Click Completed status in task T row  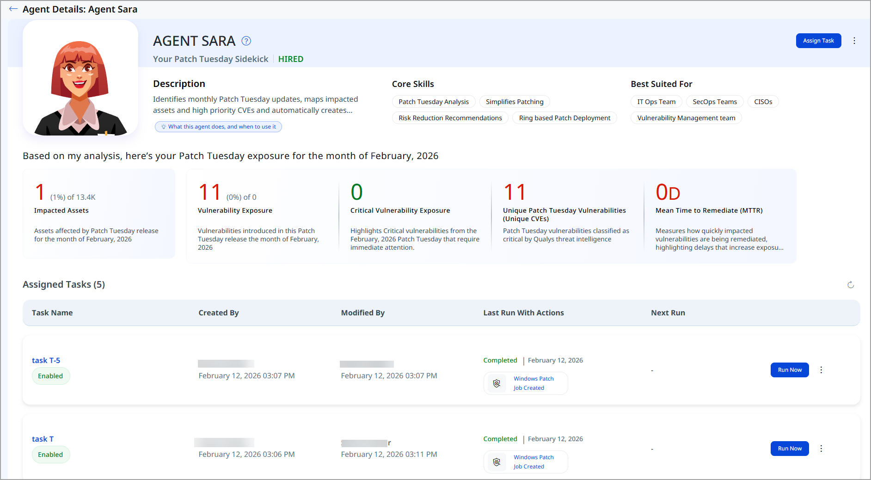point(500,439)
